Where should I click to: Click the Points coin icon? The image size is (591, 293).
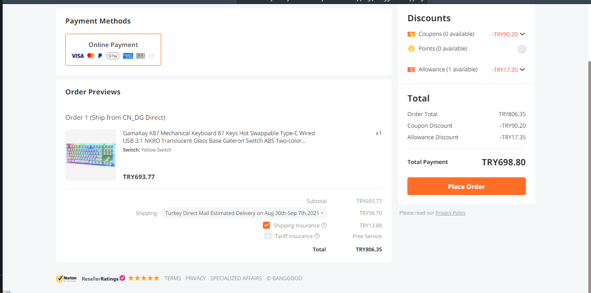click(411, 49)
